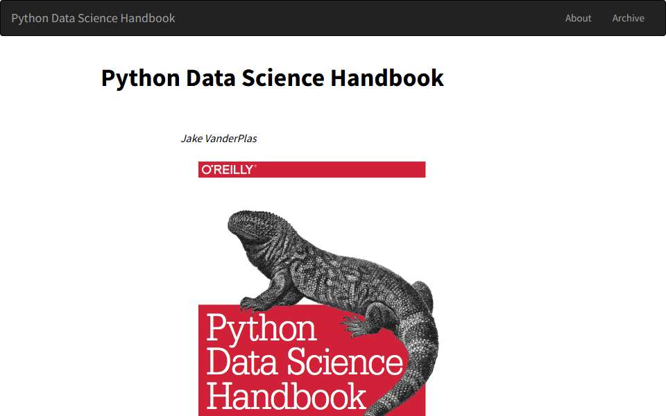Viewport: 666px width, 416px height.
Task: Click the Handbook word on the book cover
Action: point(286,396)
